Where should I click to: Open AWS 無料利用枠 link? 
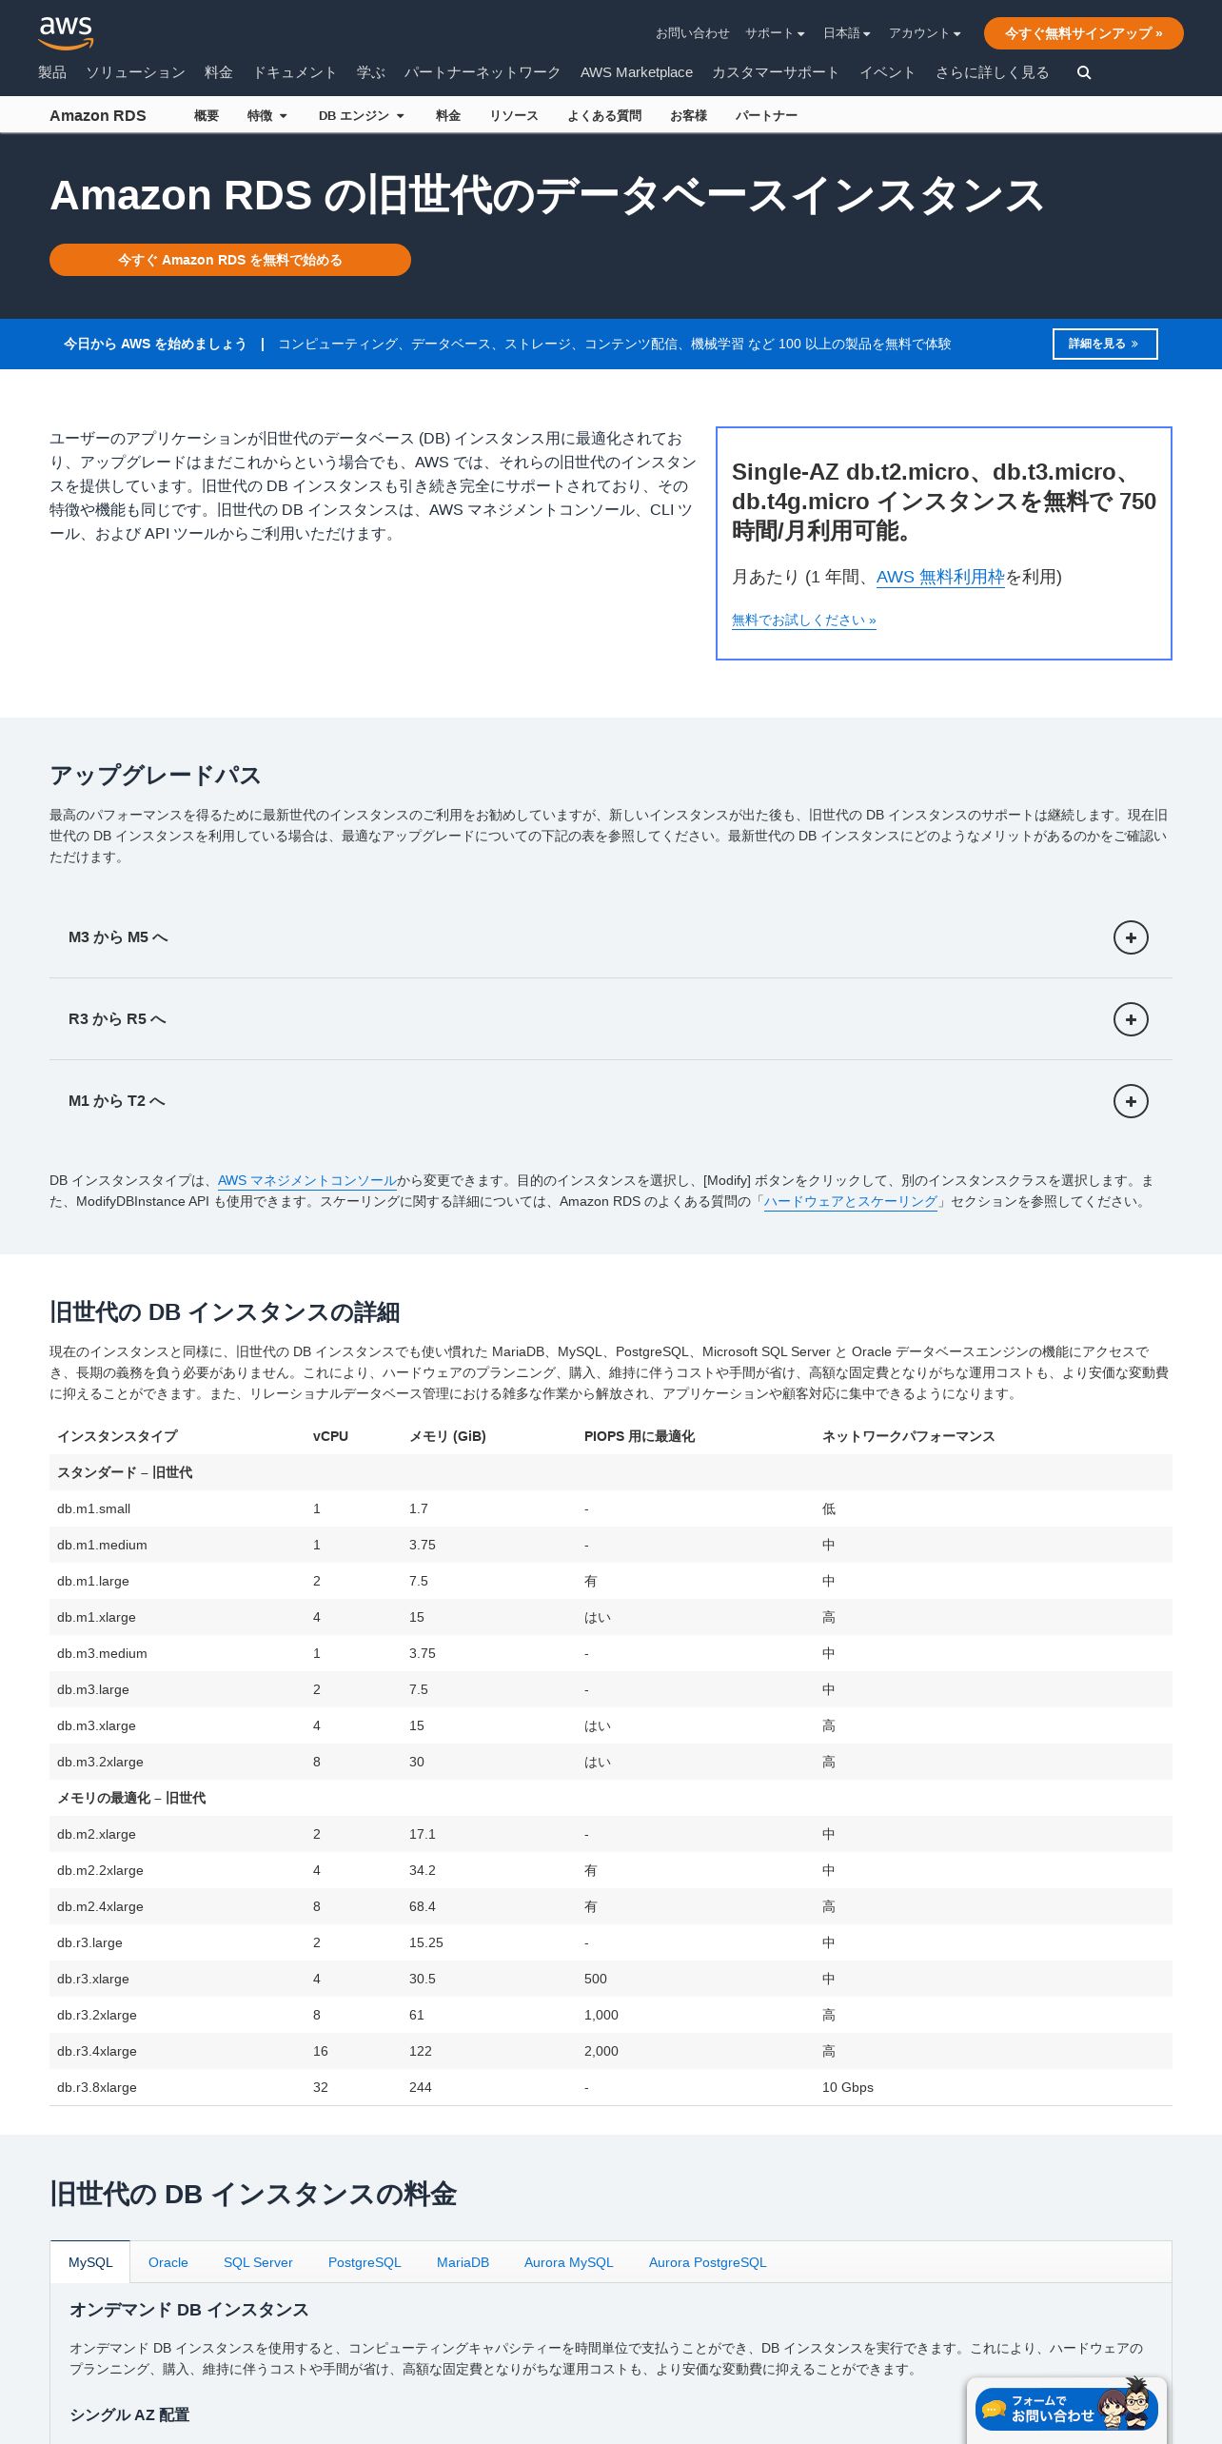tap(940, 577)
